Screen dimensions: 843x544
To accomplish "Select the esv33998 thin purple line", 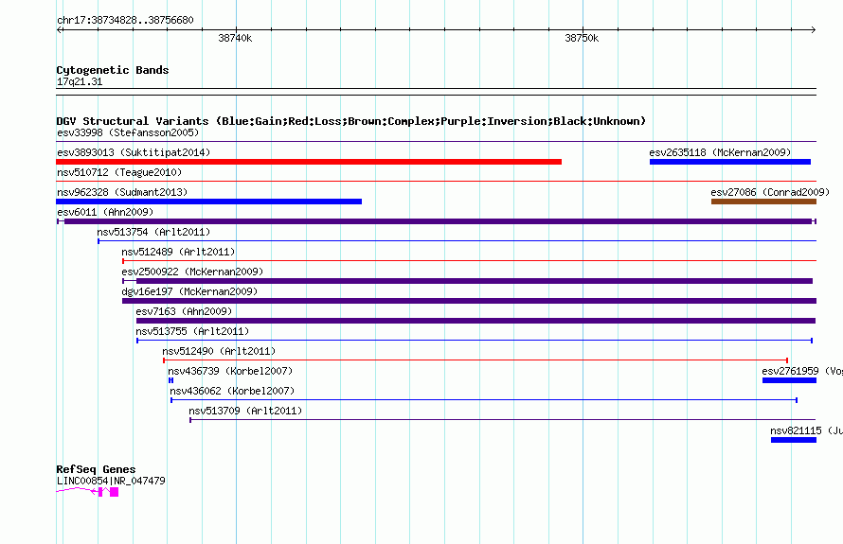I will [436, 142].
